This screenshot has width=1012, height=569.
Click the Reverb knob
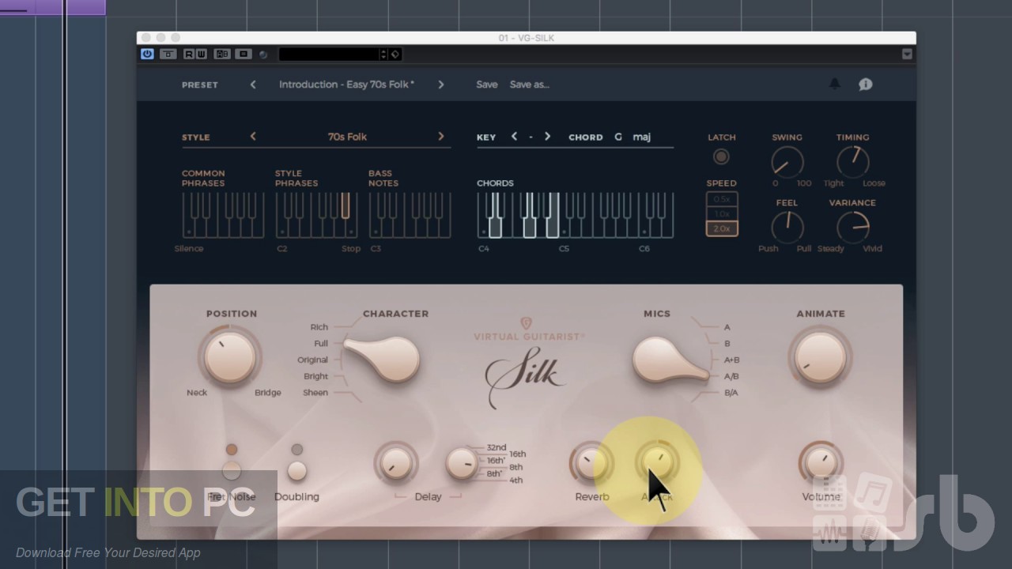point(591,463)
